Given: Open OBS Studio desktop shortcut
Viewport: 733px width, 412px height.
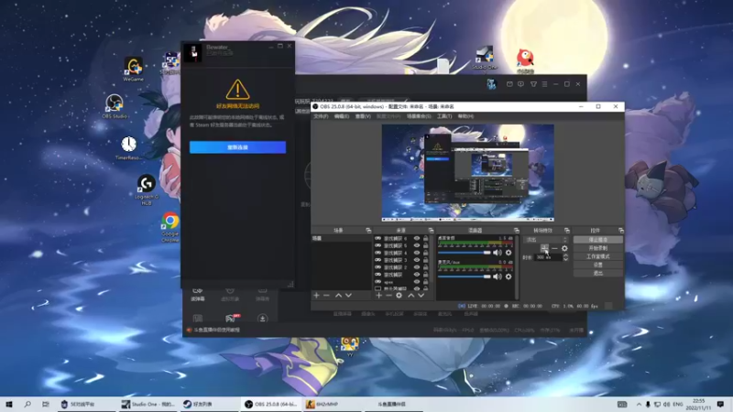Looking at the screenshot, I should 115,106.
